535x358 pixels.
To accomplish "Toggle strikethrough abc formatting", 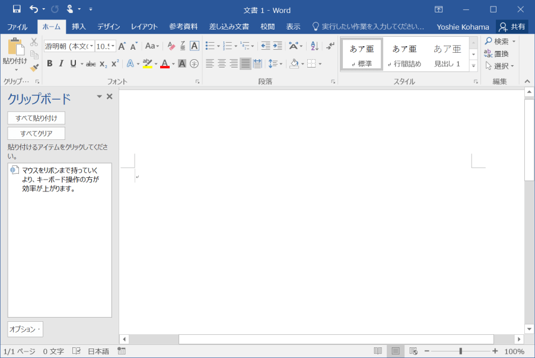I will [91, 64].
